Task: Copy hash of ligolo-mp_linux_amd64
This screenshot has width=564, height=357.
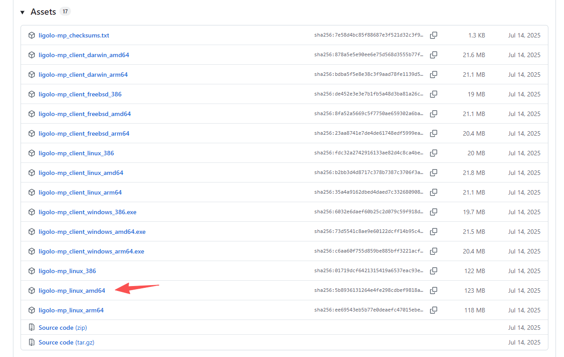Action: [433, 291]
